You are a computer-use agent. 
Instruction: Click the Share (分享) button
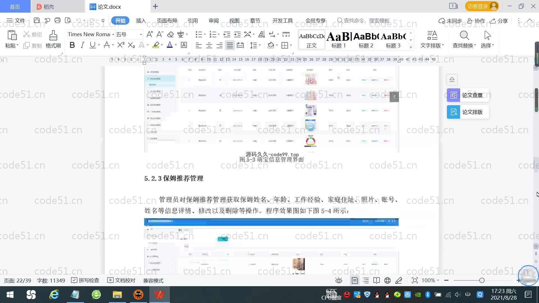tap(499, 21)
